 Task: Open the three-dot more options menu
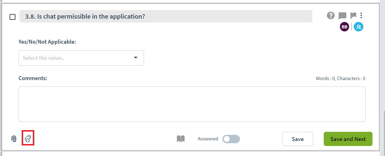pos(361,16)
